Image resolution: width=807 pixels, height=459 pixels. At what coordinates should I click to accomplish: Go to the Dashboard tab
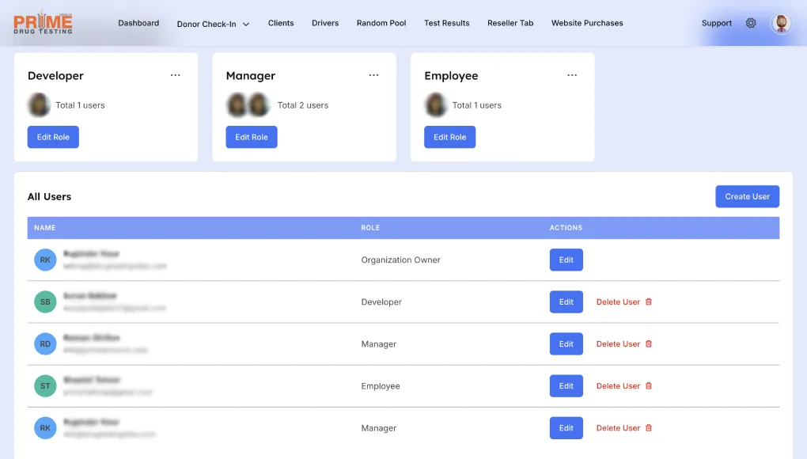tap(138, 23)
